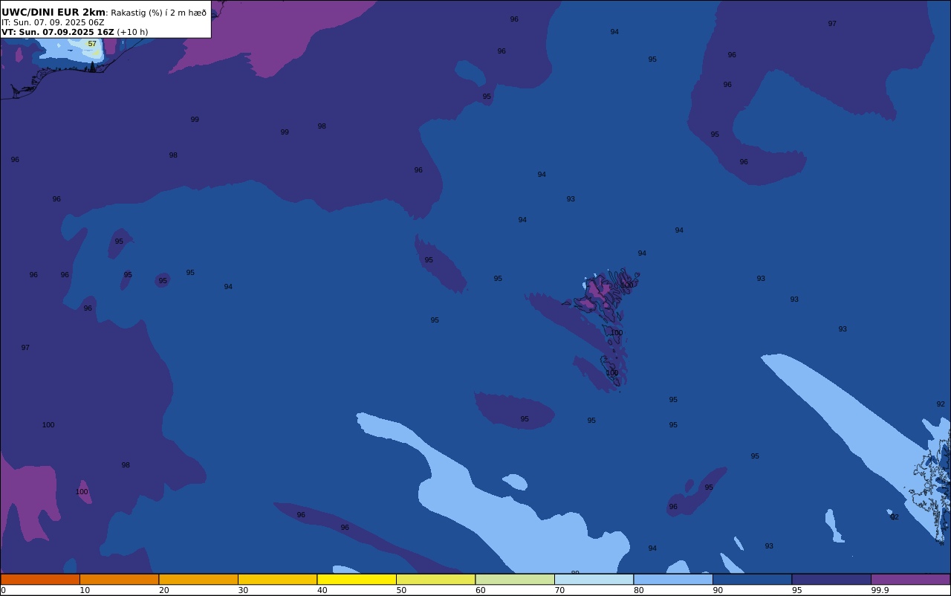Select the medium blue 90–95 legend swatch

[x=752, y=579]
